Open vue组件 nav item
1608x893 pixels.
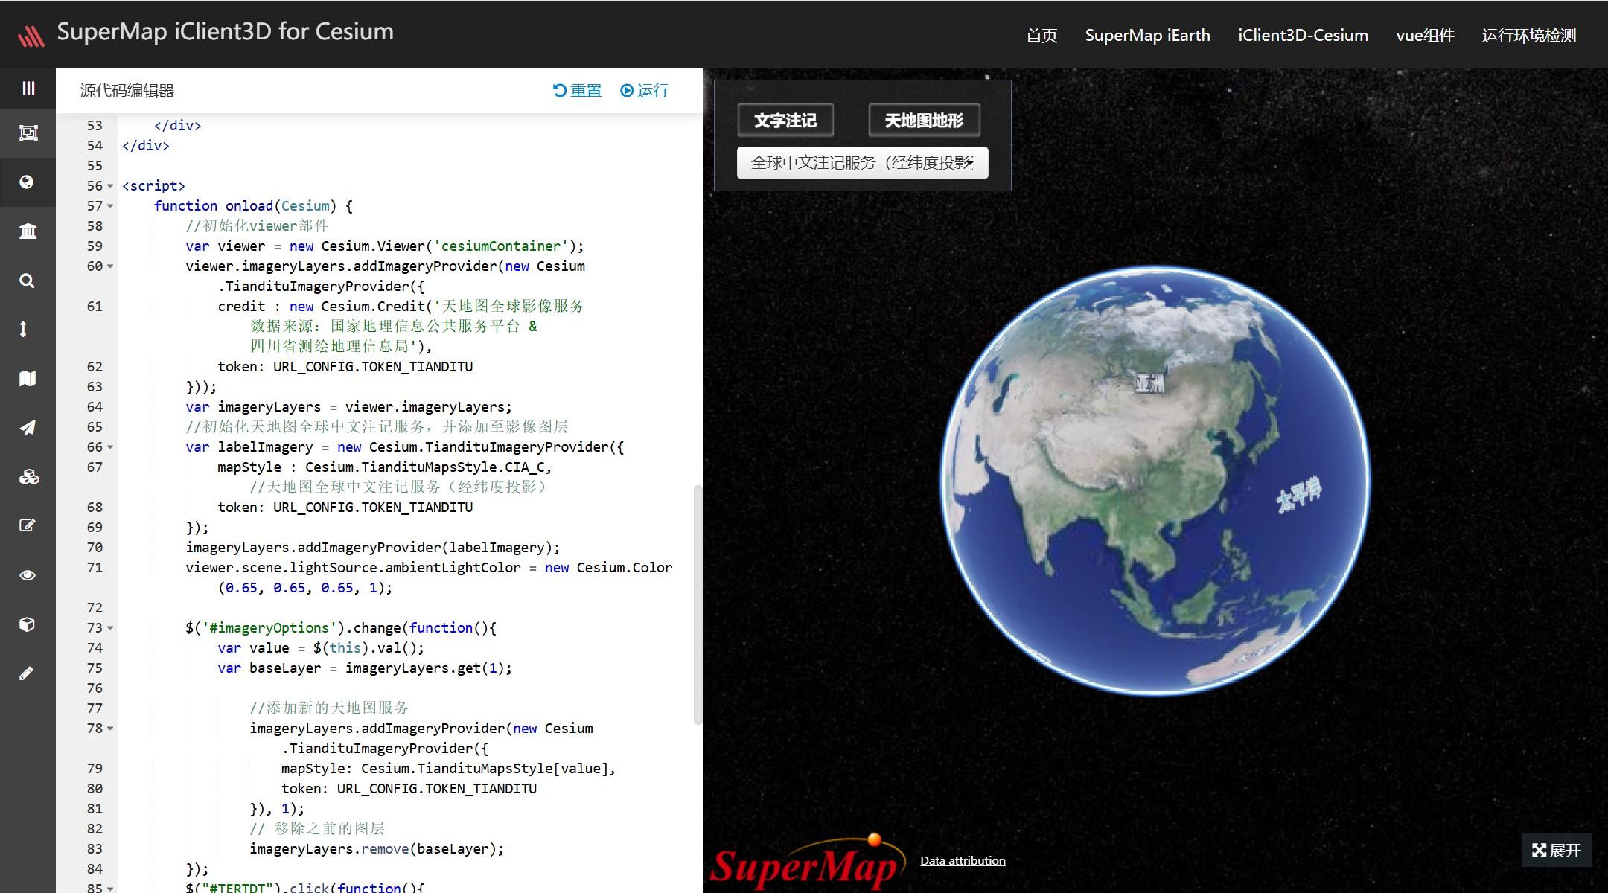[1425, 36]
